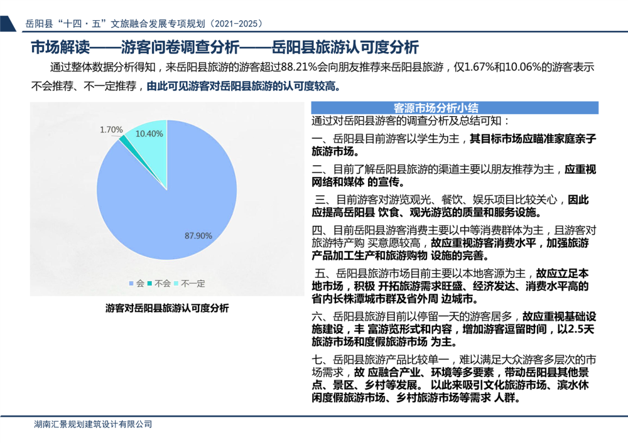Click the light cyan 不一定 legend swatch
Viewport: 628px width, 443px height.
(x=176, y=284)
